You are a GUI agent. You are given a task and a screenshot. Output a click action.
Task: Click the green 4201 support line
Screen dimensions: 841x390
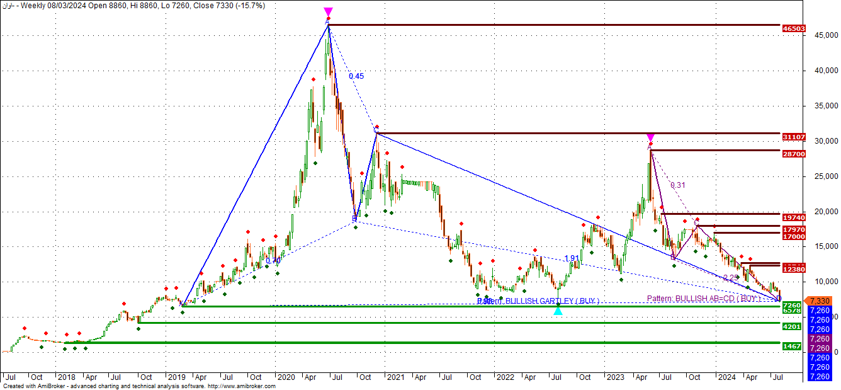[x=460, y=323]
